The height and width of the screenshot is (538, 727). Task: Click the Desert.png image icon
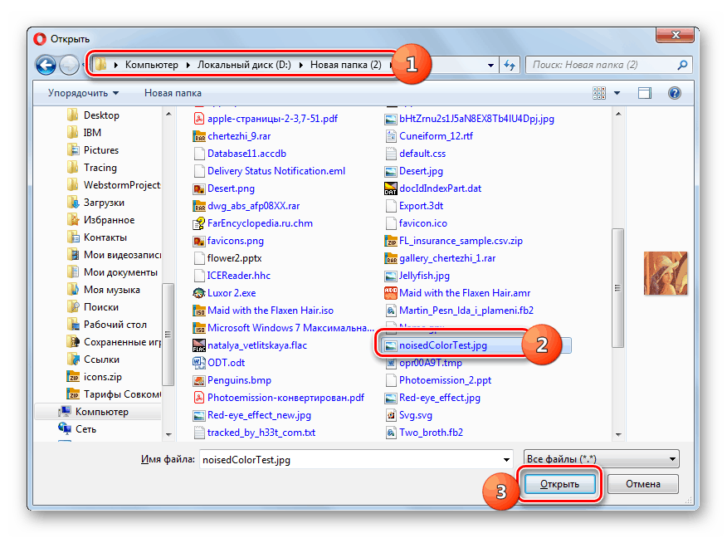[199, 188]
